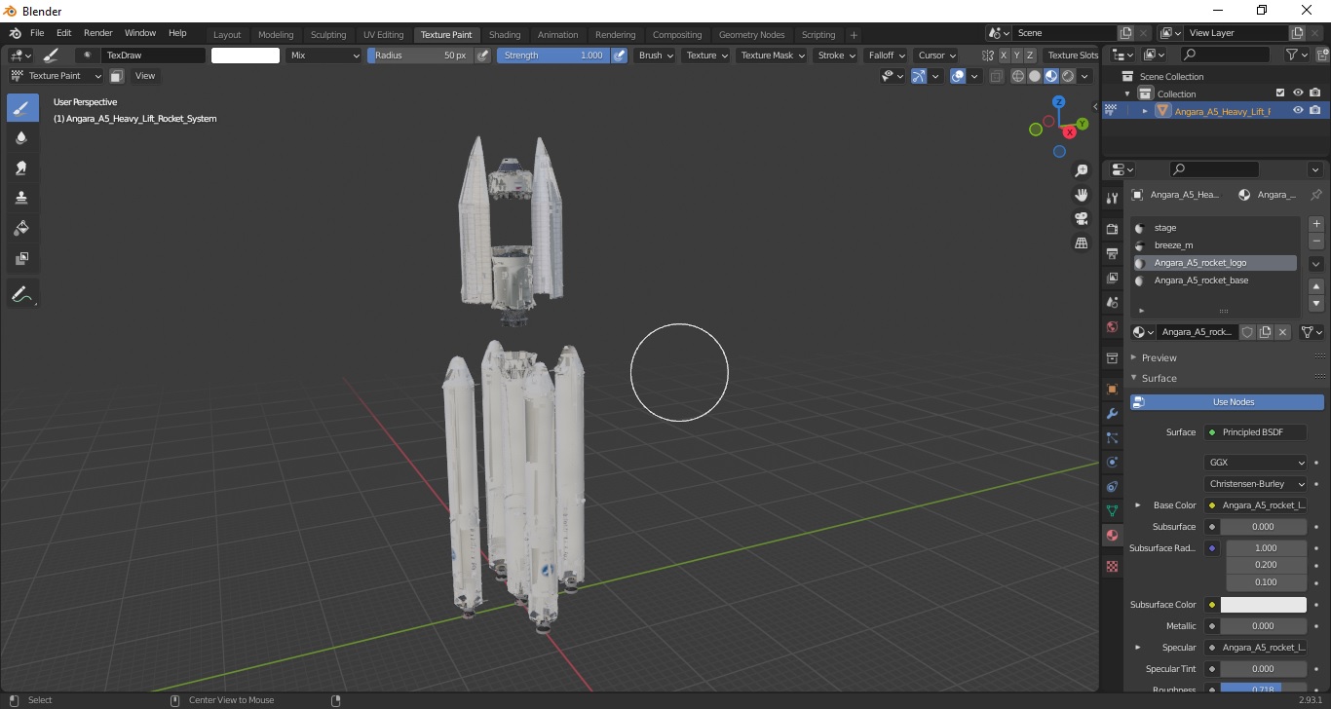Open the GGX distribution dropdown
Image resolution: width=1331 pixels, height=709 pixels.
point(1255,463)
